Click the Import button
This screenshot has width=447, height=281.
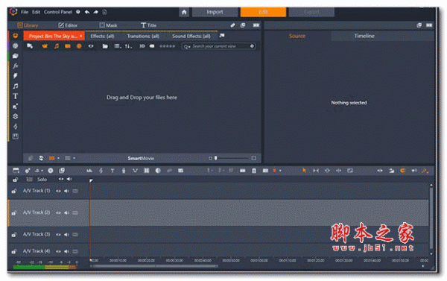[215, 12]
